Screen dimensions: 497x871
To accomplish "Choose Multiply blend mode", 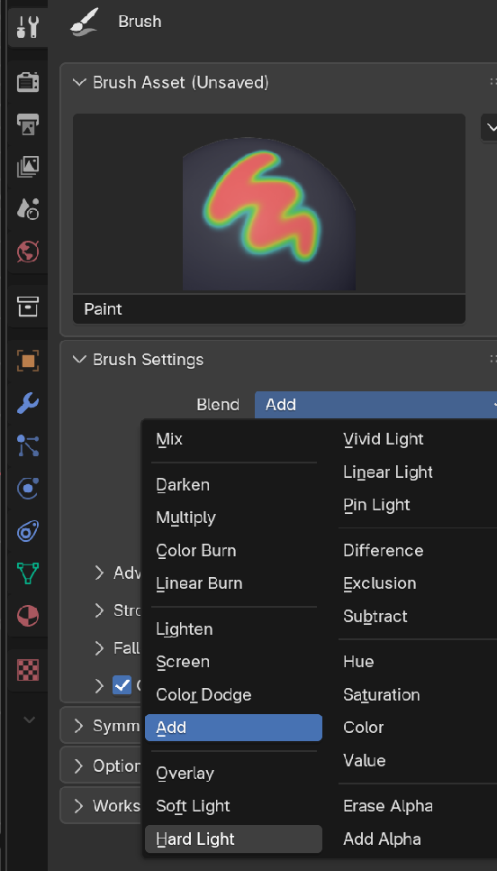I will pyautogui.click(x=233, y=518).
